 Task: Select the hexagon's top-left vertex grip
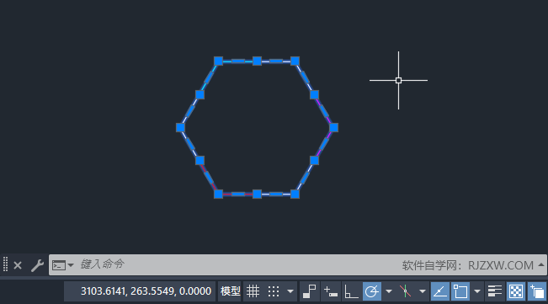coord(218,61)
